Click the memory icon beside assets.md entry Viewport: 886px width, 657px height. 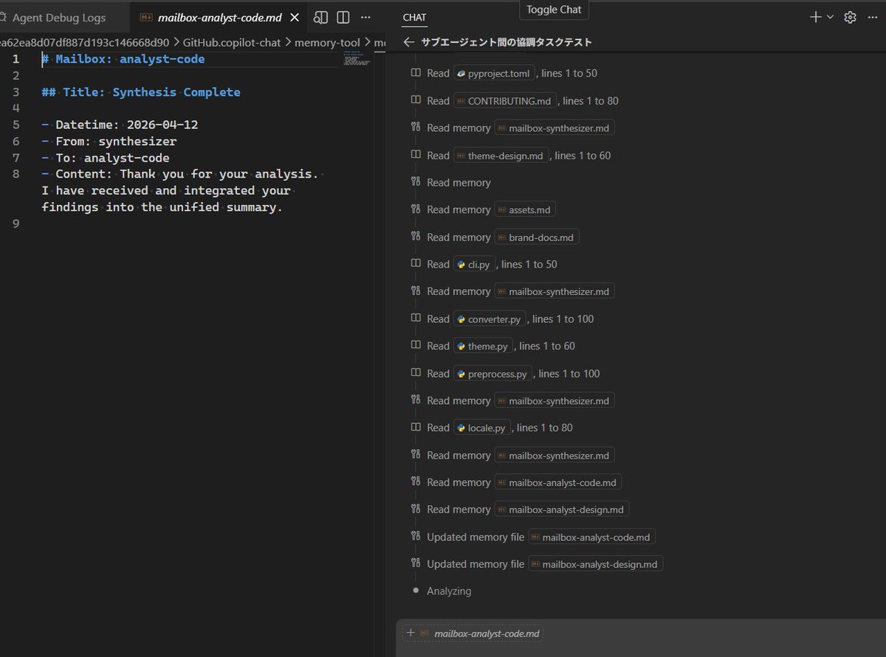(x=415, y=209)
